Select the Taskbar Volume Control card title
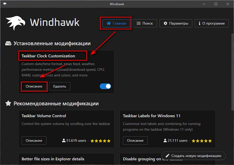 pyautogui.click(x=44, y=116)
